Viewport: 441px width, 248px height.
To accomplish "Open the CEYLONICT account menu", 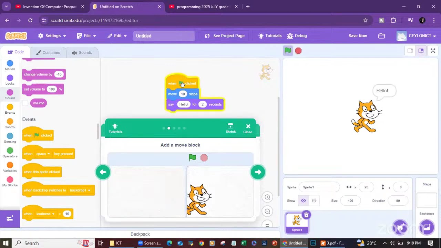I will 417,36.
